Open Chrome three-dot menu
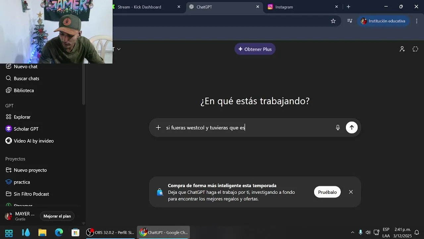The height and width of the screenshot is (239, 424). click(417, 21)
